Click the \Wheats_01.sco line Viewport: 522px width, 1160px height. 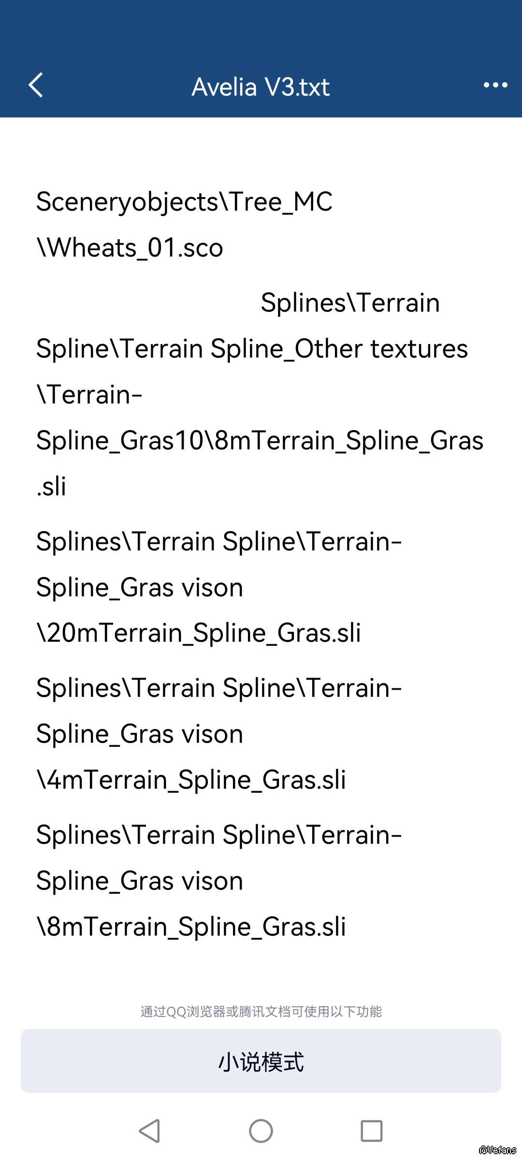(x=130, y=248)
